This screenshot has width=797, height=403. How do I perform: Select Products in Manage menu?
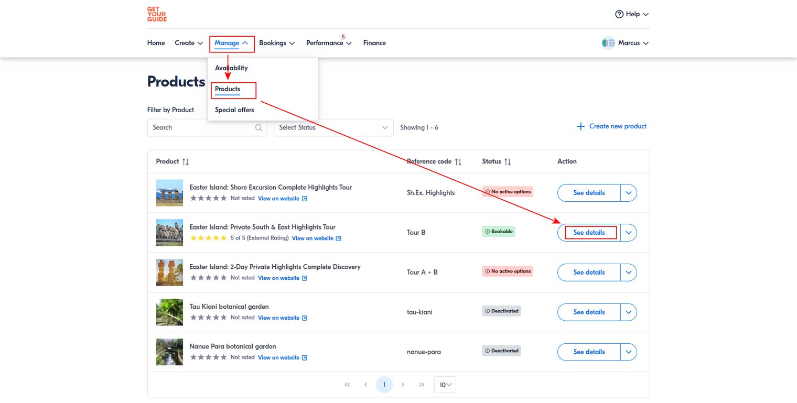pyautogui.click(x=228, y=89)
